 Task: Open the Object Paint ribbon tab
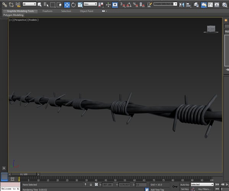coord(86,11)
